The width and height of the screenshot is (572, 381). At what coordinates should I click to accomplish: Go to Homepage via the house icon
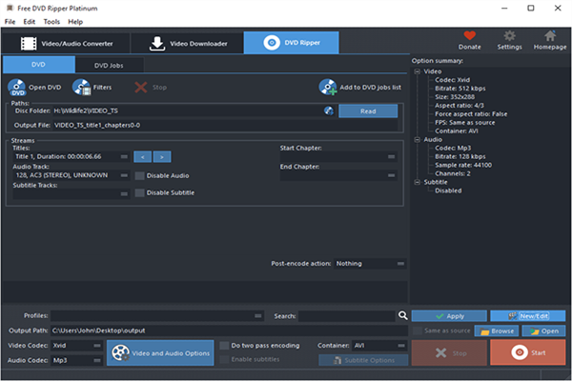549,35
